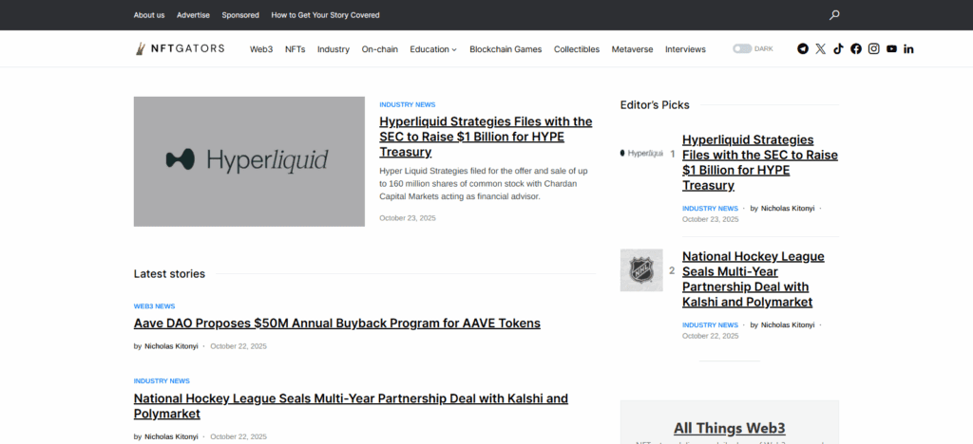The image size is (973, 444).
Task: Expand the Education dropdown menu
Action: [x=433, y=49]
